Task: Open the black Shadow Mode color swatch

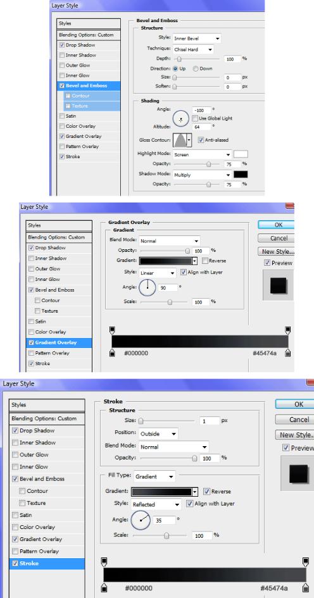Action: click(241, 175)
